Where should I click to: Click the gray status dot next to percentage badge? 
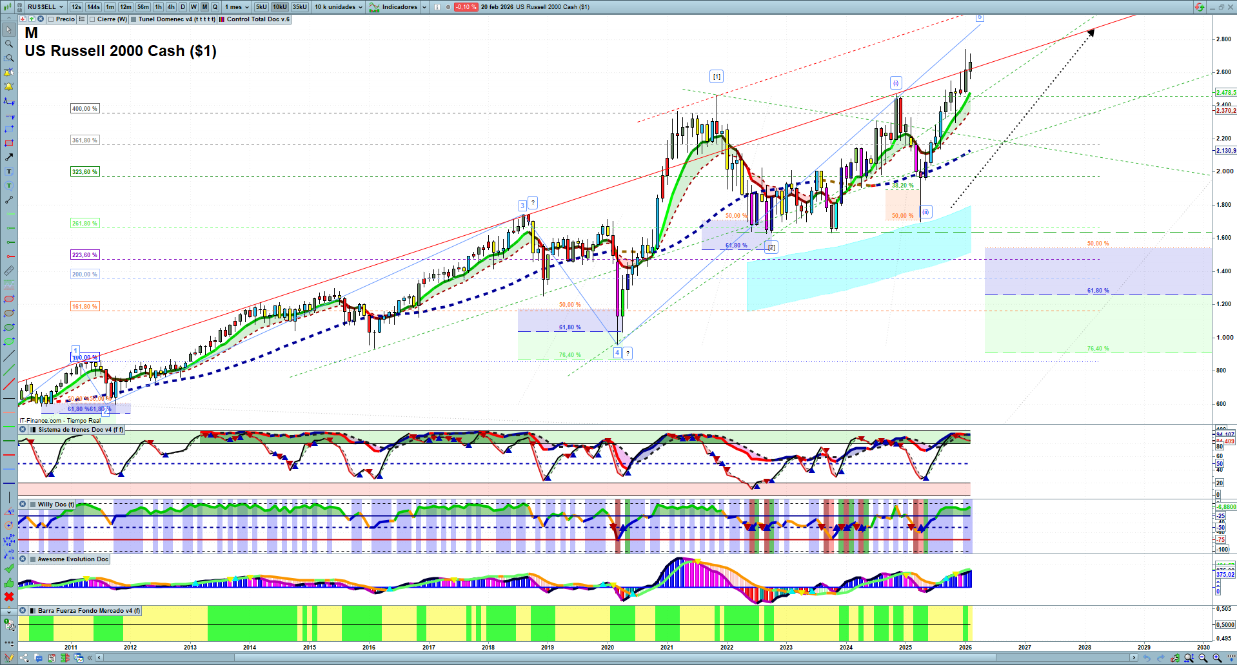(x=448, y=7)
